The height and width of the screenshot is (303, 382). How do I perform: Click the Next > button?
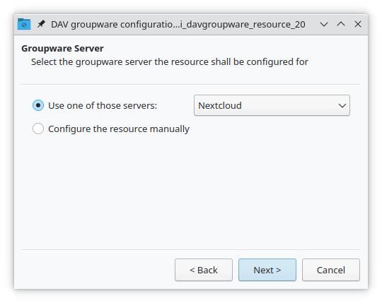(x=267, y=270)
